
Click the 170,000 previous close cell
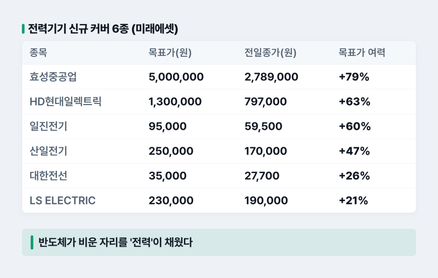266,151
